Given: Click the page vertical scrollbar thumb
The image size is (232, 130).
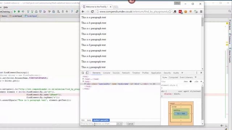Looking at the screenshot, I should click(202, 22).
